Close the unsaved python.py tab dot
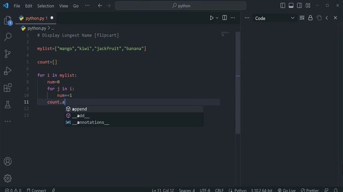Image resolution: width=343 pixels, height=192 pixels. point(52,18)
